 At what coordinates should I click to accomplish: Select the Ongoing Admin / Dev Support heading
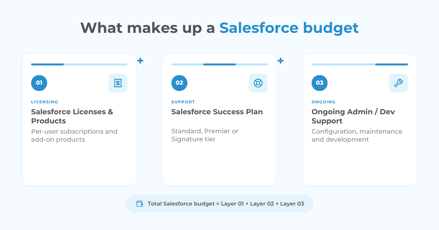[353, 116]
